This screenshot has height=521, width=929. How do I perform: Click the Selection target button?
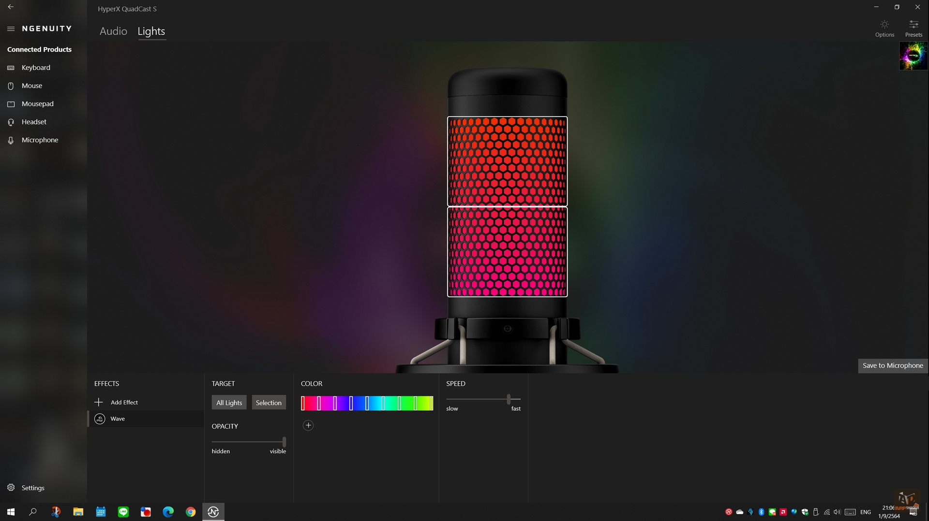pyautogui.click(x=269, y=403)
